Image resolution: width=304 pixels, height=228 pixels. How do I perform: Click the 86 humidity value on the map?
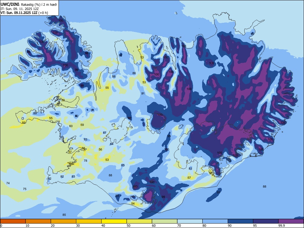click(x=134, y=73)
